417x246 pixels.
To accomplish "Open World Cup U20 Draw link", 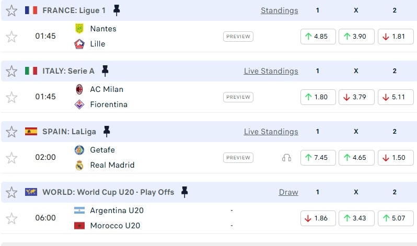I will [x=288, y=192].
